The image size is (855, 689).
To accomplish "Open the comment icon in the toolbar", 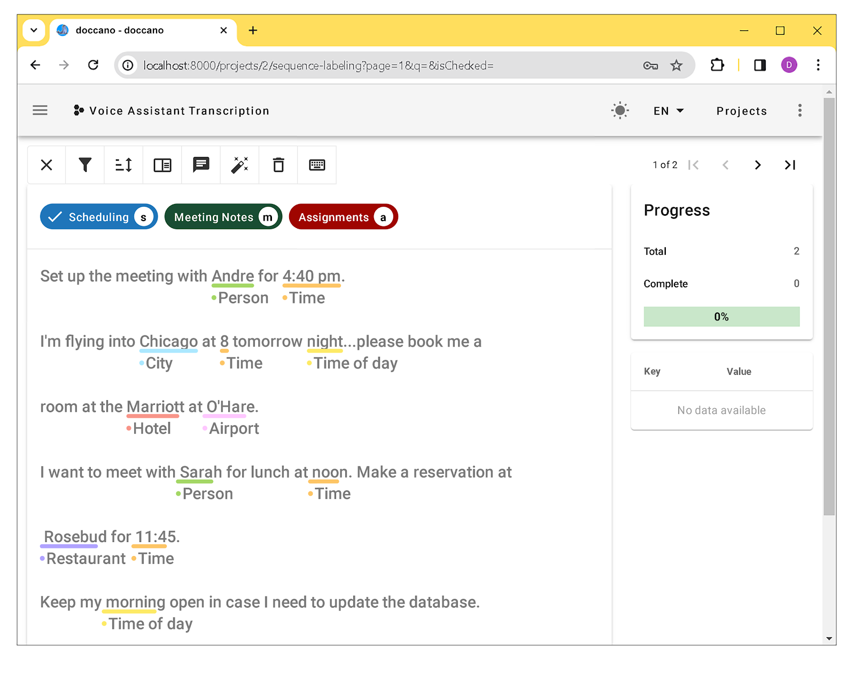I will point(201,165).
